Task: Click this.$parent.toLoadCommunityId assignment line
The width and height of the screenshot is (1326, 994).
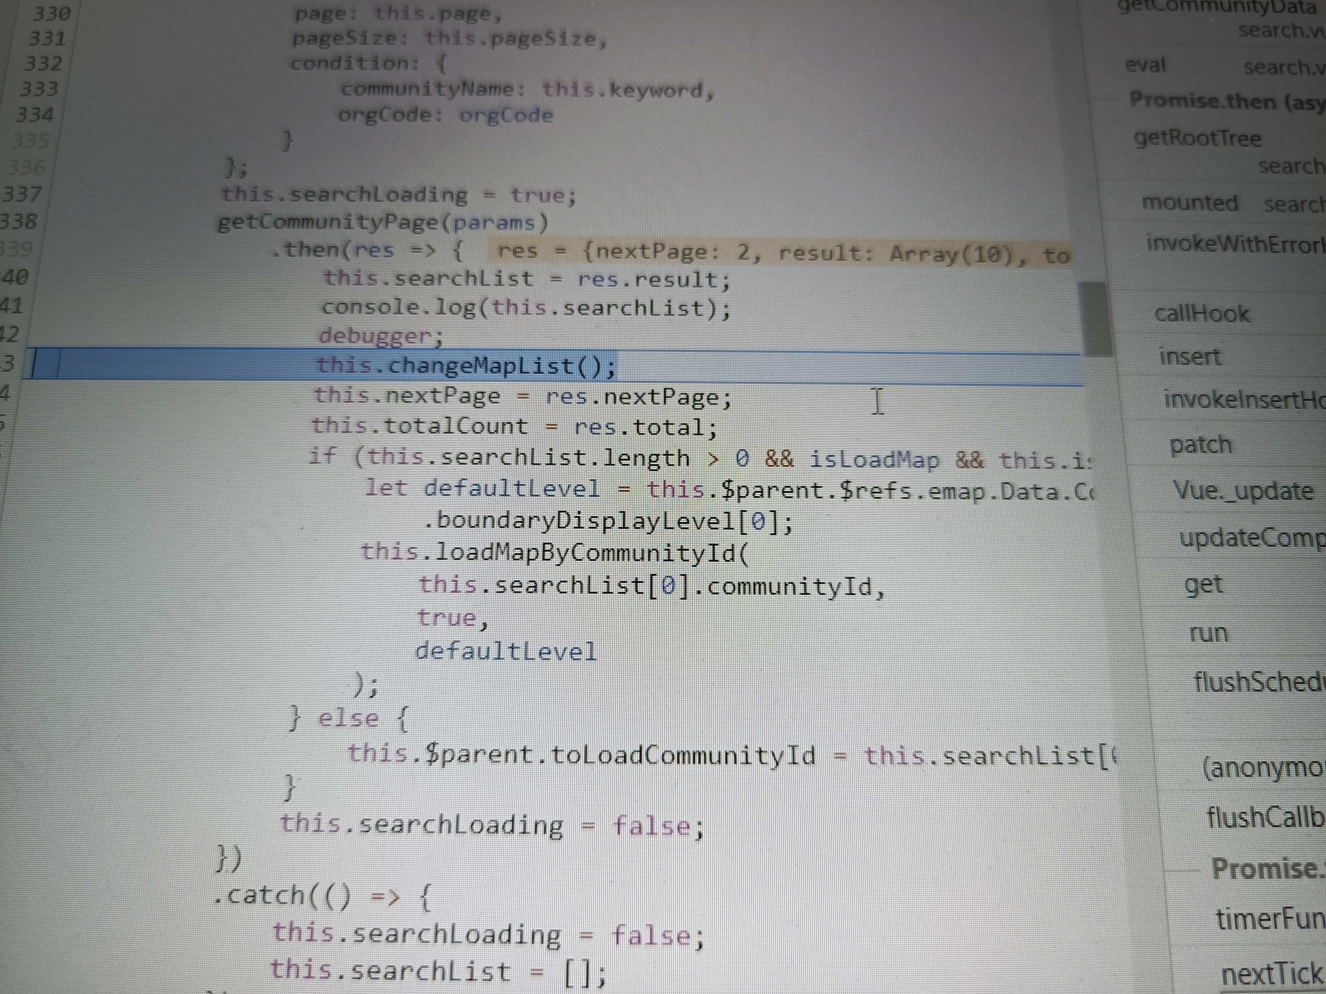Action: pos(732,755)
